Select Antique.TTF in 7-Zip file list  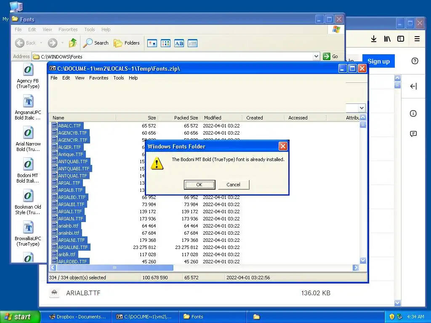pos(70,154)
